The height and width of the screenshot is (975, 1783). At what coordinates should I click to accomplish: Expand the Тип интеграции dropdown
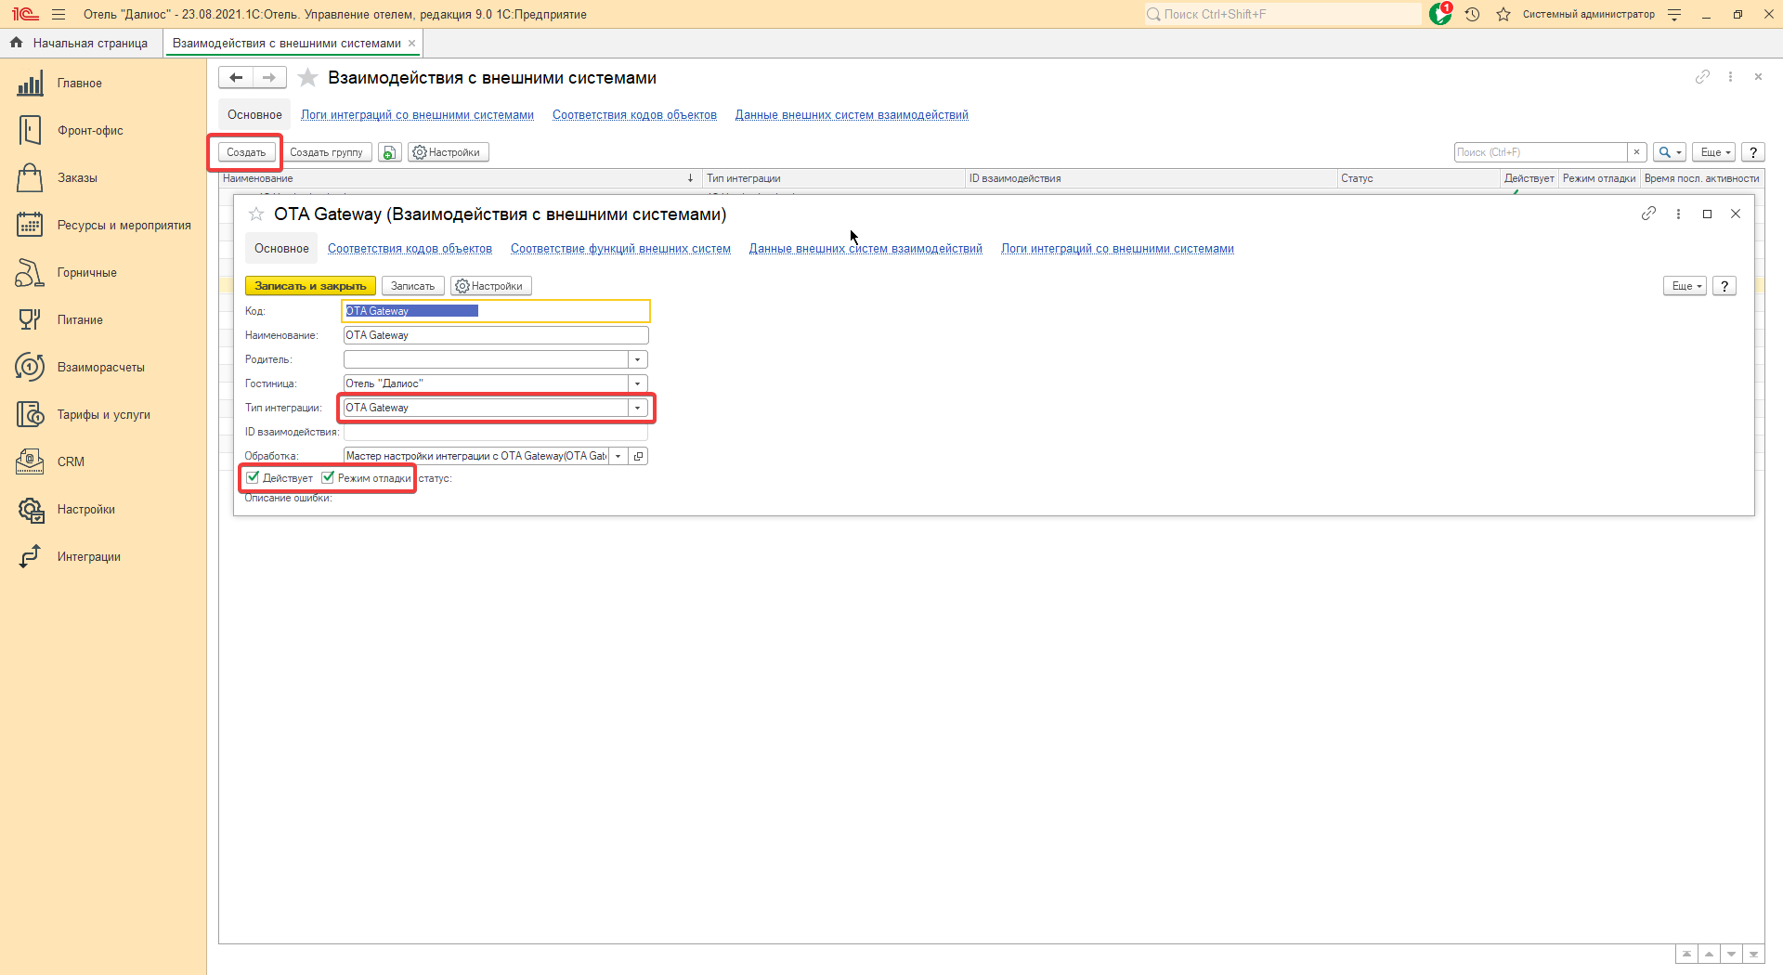click(x=637, y=408)
